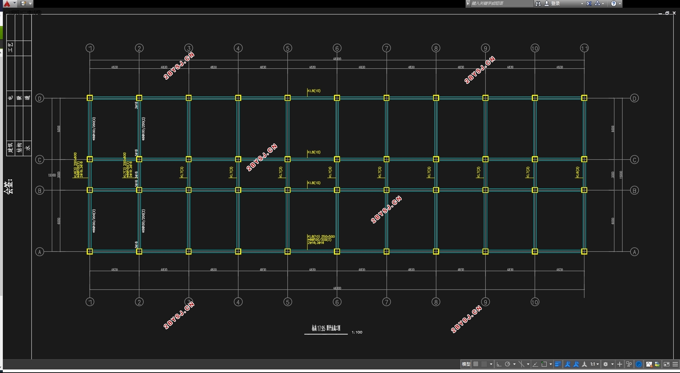The width and height of the screenshot is (680, 373).
Task: Select the KL8(10) label above axis B
Action: click(x=314, y=183)
